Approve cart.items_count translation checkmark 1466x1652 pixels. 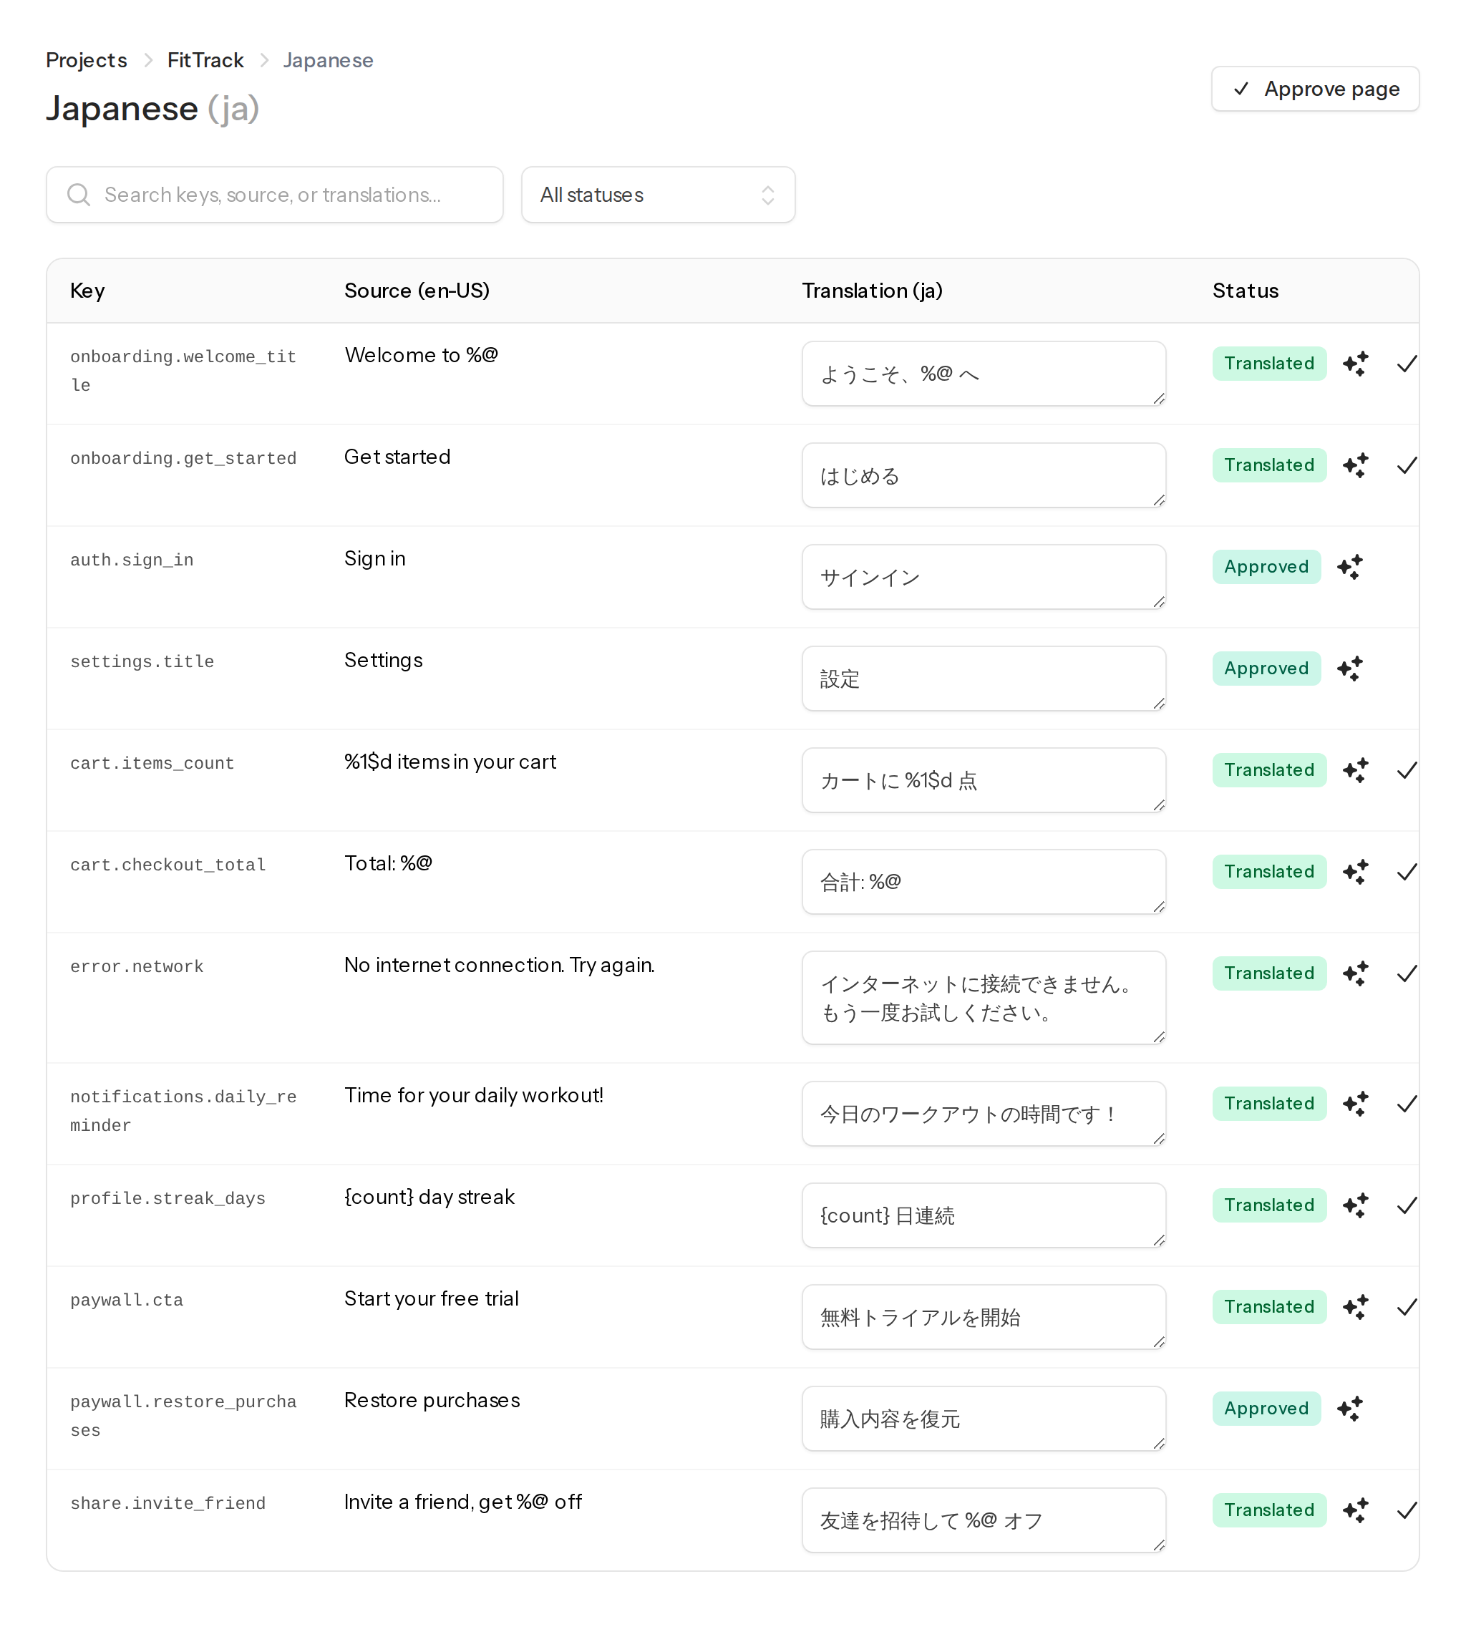click(x=1406, y=770)
